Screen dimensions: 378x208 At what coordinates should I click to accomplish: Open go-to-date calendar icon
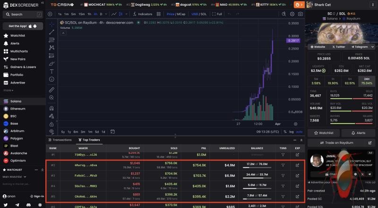pos(112,132)
